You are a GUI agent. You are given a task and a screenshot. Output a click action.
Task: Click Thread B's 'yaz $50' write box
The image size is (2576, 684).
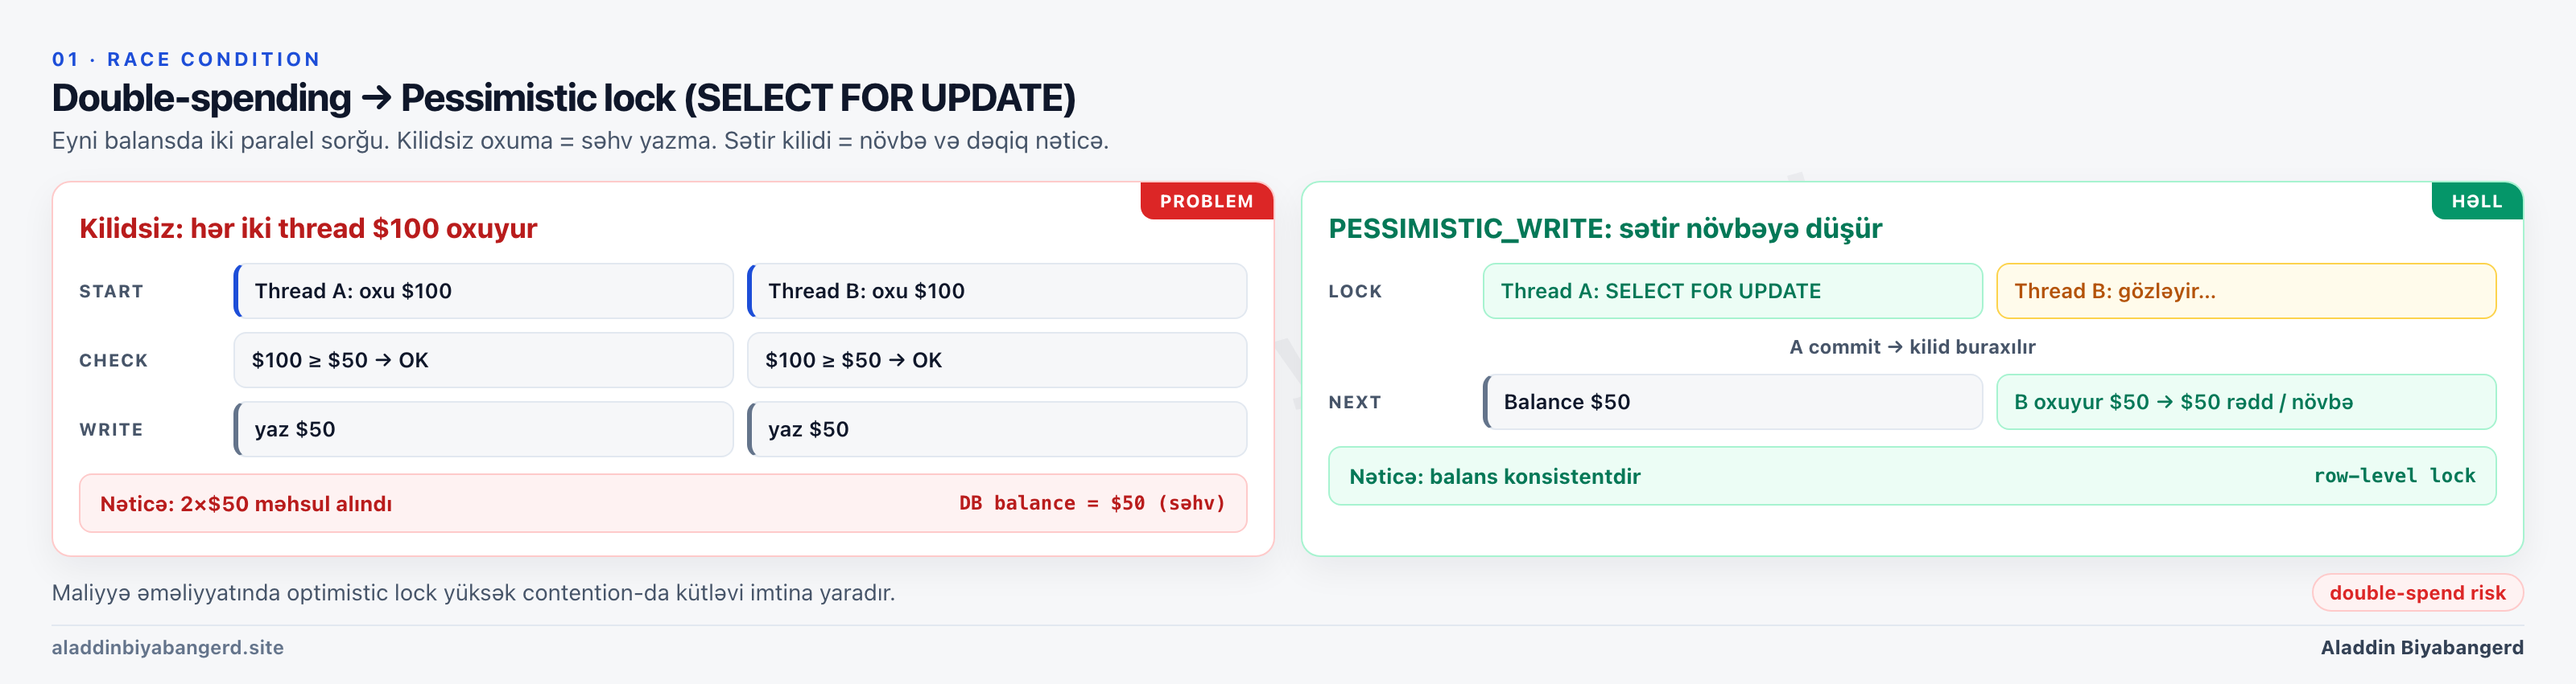997,429
